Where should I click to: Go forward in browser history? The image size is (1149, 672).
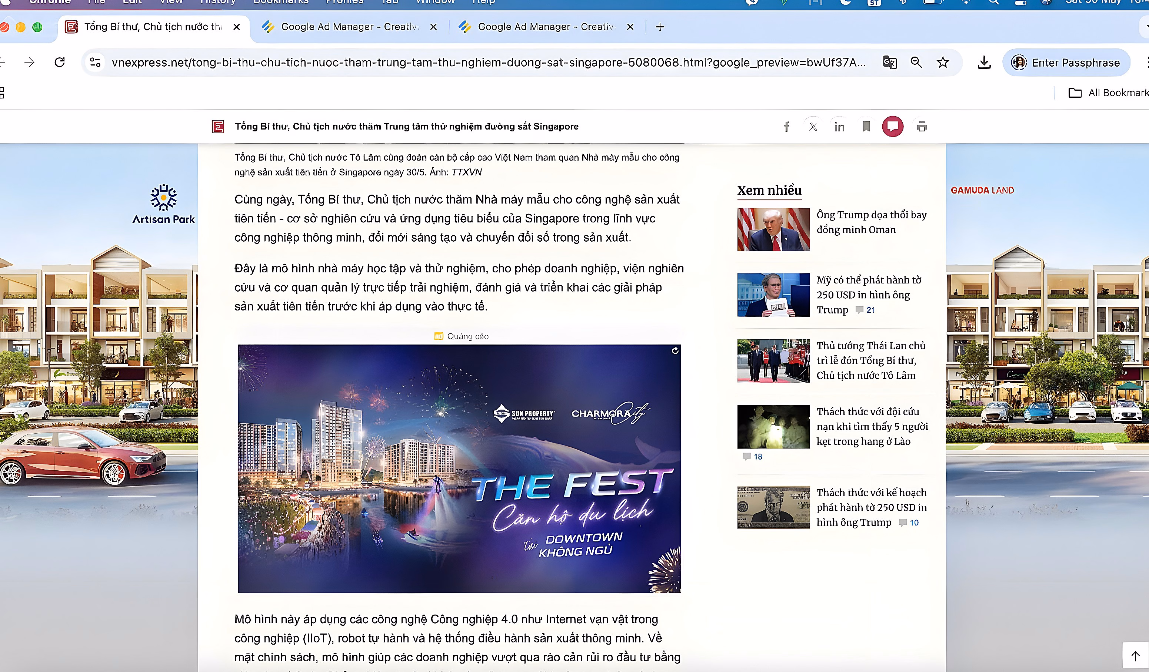(30, 63)
